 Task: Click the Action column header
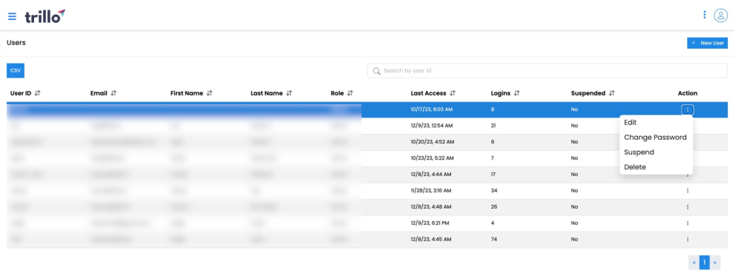click(688, 93)
